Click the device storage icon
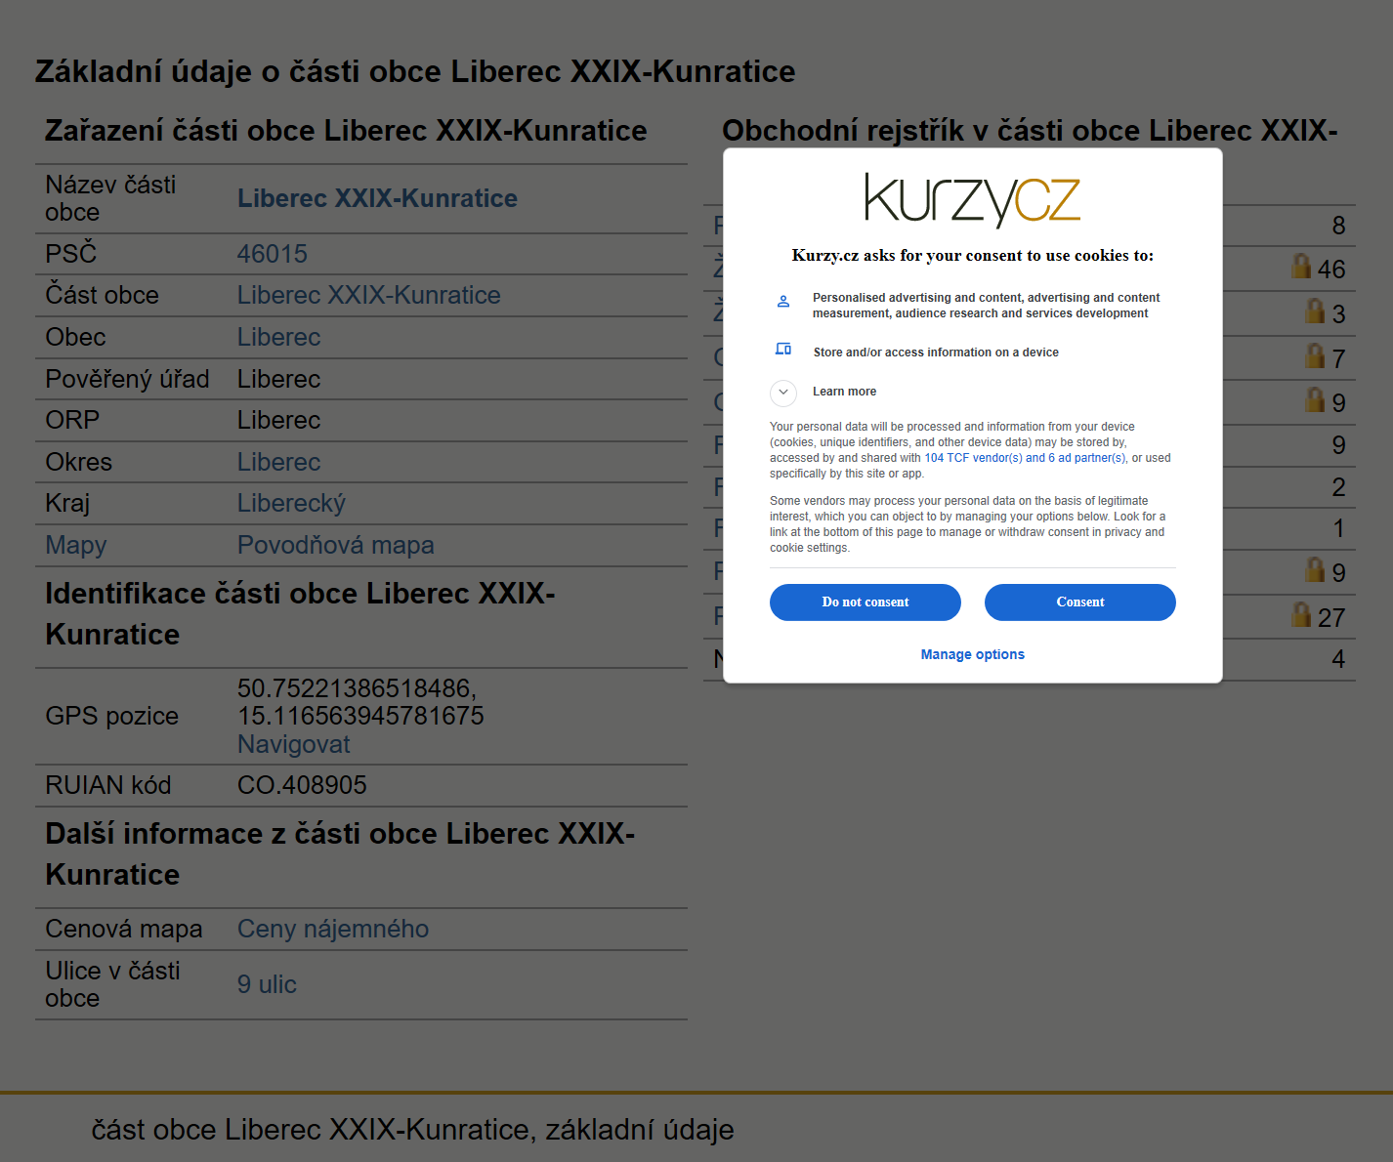This screenshot has width=1393, height=1162. pos(783,349)
